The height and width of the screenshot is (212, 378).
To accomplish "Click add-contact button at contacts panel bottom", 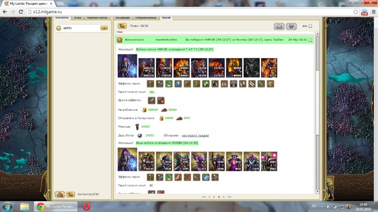I will [x=60, y=194].
